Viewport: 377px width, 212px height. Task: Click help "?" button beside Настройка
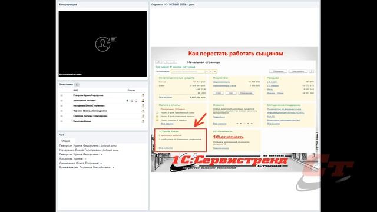click(312, 71)
